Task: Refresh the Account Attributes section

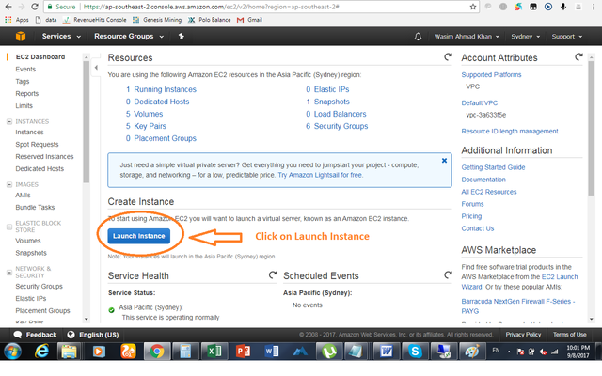Action: 578,57
